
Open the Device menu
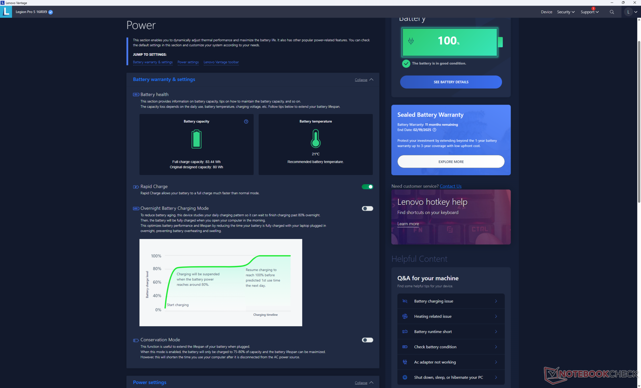[546, 12]
